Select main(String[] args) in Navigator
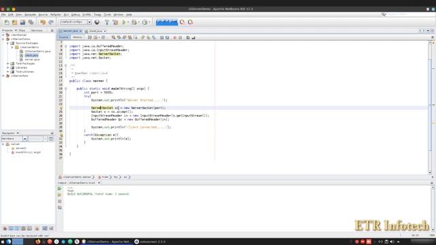The height and width of the screenshot is (245, 436). point(28,152)
